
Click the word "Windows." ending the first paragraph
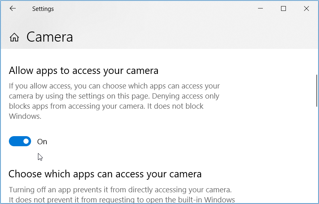[25, 116]
